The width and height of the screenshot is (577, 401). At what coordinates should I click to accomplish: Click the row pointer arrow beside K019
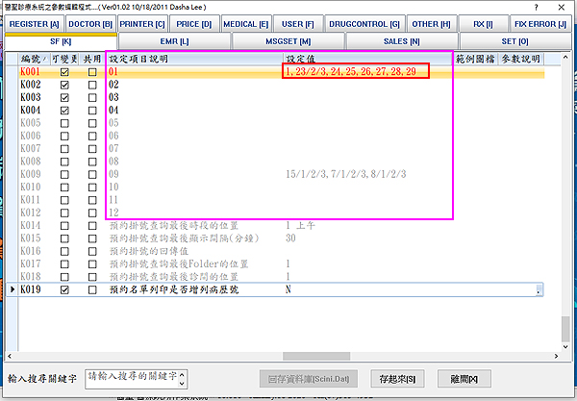tap(13, 289)
